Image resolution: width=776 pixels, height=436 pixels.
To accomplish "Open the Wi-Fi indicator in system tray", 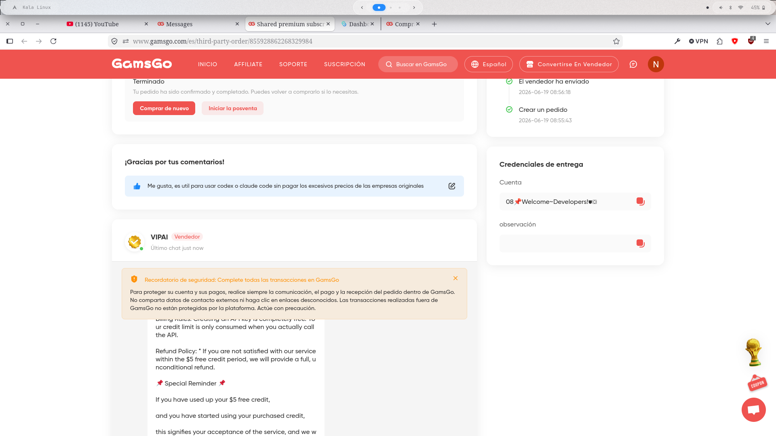I will (740, 7).
